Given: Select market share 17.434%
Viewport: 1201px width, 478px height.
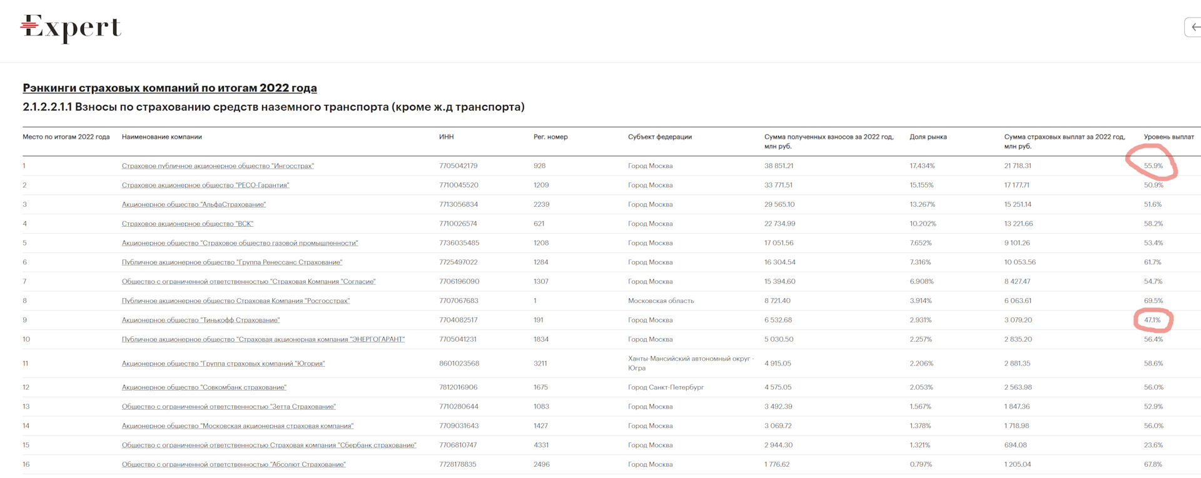Looking at the screenshot, I should coord(923,166).
